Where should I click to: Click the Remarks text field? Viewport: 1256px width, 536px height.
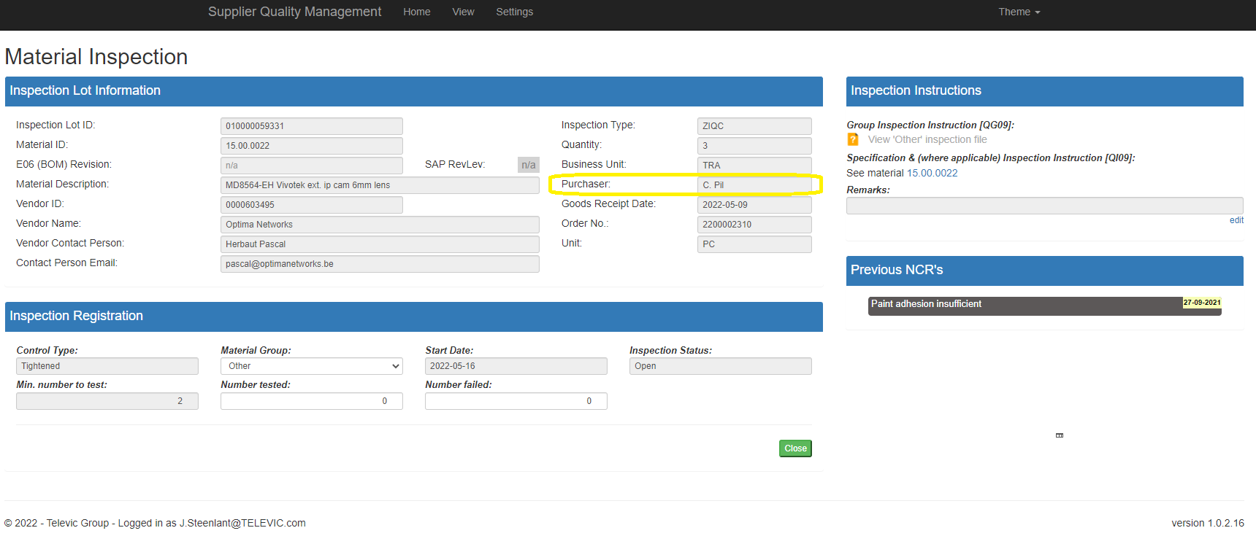point(1044,206)
